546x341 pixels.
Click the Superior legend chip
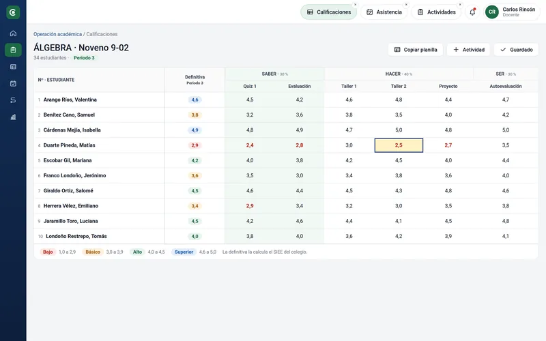point(184,252)
